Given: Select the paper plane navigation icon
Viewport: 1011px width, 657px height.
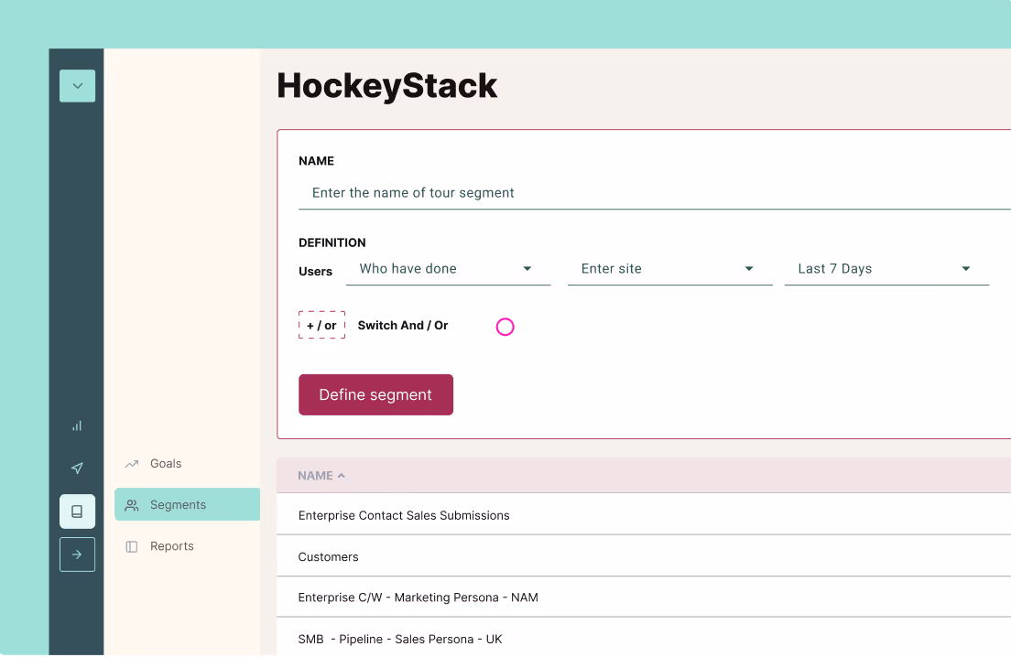Looking at the screenshot, I should click(x=77, y=468).
